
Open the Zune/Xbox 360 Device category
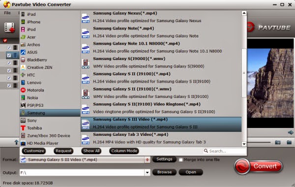(x=50, y=136)
